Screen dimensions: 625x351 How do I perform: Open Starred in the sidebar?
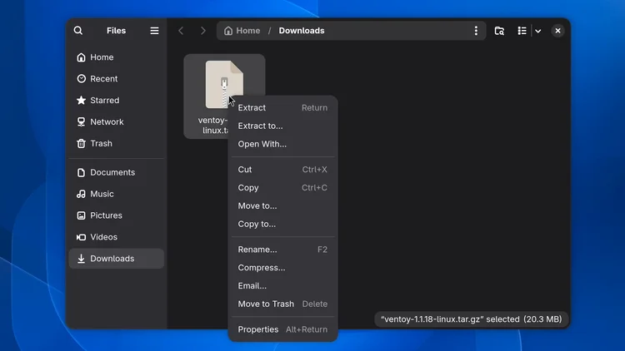pos(117,101)
